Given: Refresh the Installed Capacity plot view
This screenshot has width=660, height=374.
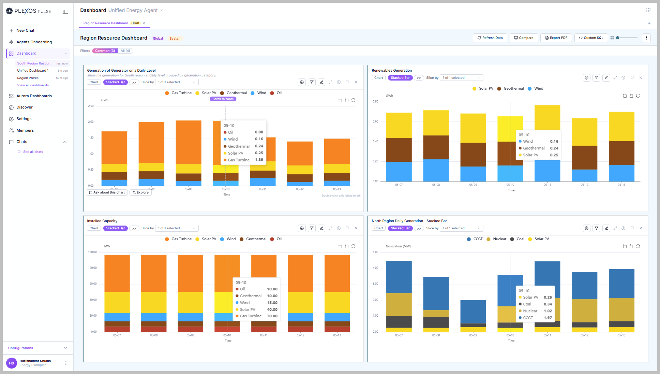Looking at the screenshot, I should coord(354,246).
